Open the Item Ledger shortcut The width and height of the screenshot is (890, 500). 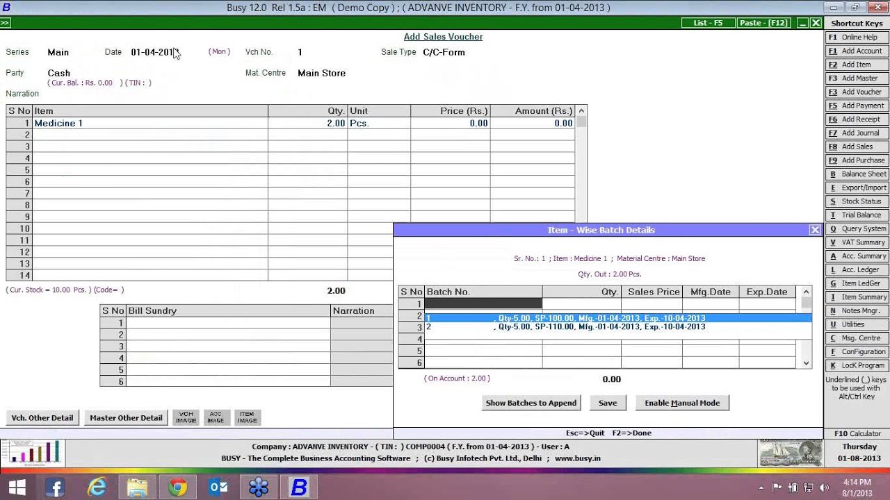click(857, 283)
